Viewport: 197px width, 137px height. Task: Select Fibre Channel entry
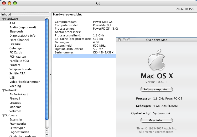point(19,40)
